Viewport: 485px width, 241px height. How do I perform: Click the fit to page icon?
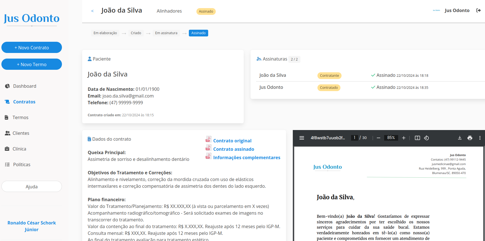(417, 138)
